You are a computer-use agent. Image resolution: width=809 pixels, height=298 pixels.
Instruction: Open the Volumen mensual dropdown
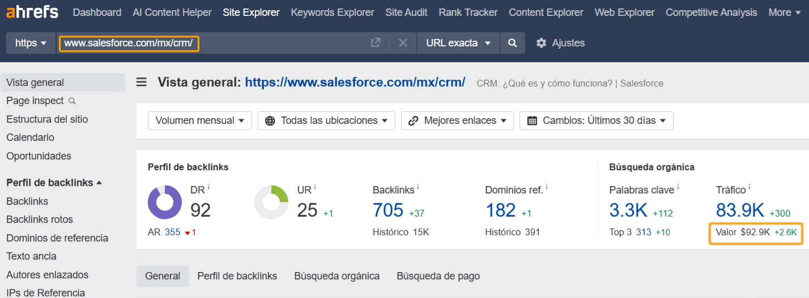point(200,120)
